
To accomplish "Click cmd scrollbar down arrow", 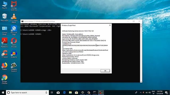I will coord(141,82).
